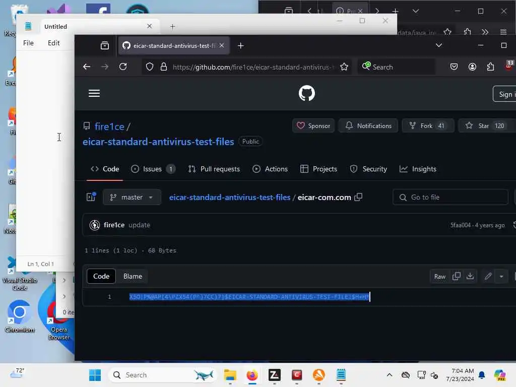Open the Projects tab
The width and height of the screenshot is (516, 387).
318,169
